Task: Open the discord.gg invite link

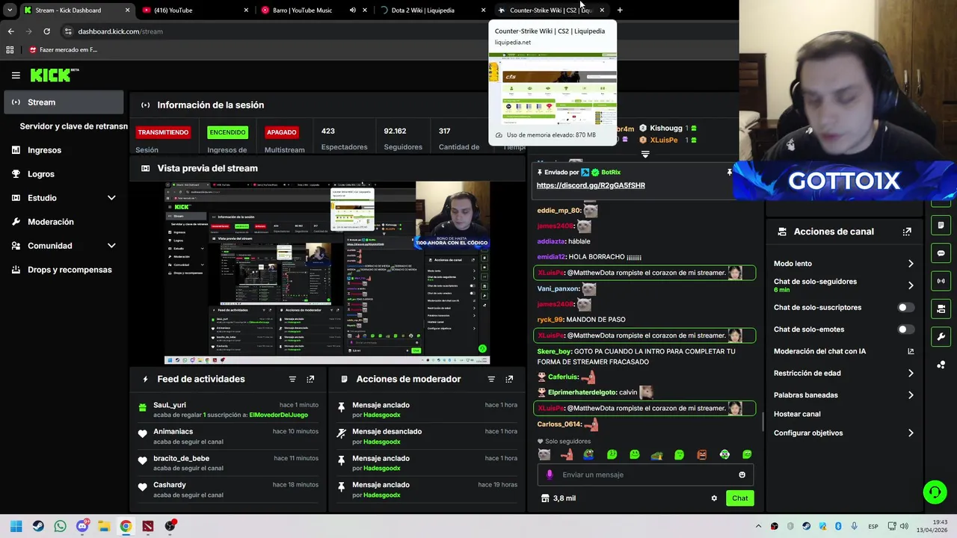Action: coord(591,185)
